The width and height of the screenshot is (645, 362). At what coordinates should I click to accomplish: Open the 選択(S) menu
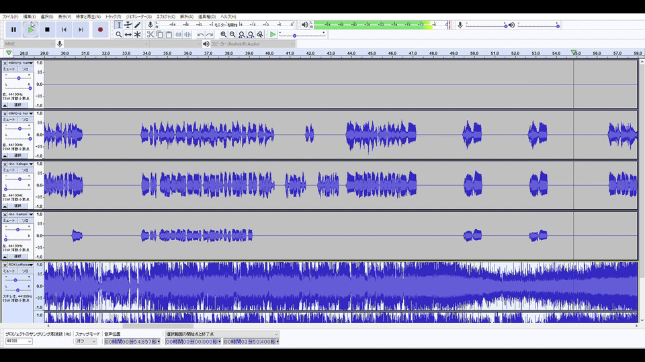pyautogui.click(x=47, y=17)
